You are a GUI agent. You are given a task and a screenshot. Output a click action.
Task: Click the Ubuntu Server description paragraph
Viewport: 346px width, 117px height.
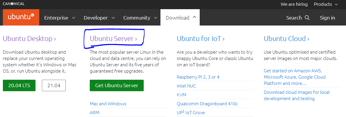[x=128, y=62]
